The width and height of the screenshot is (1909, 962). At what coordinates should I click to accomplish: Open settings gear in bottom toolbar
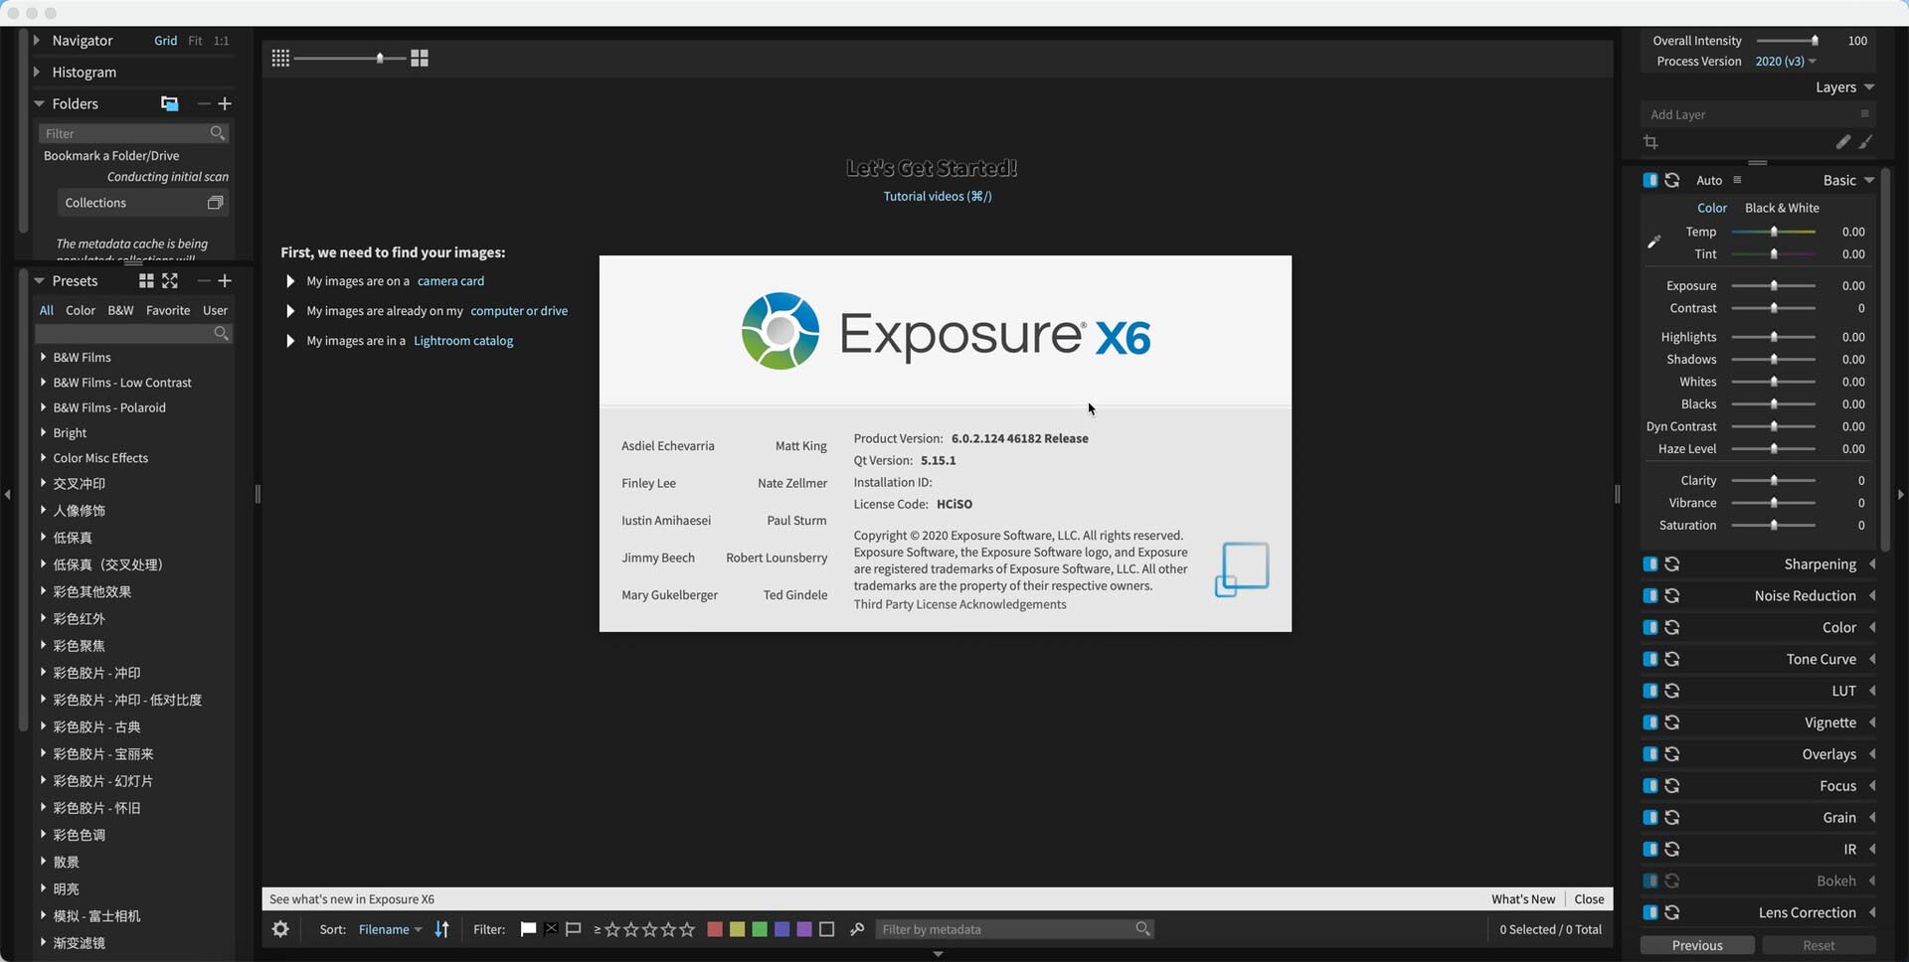[x=280, y=929]
